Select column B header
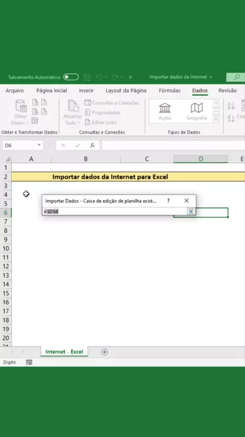Screen dimensions: 245x437 click(86, 159)
